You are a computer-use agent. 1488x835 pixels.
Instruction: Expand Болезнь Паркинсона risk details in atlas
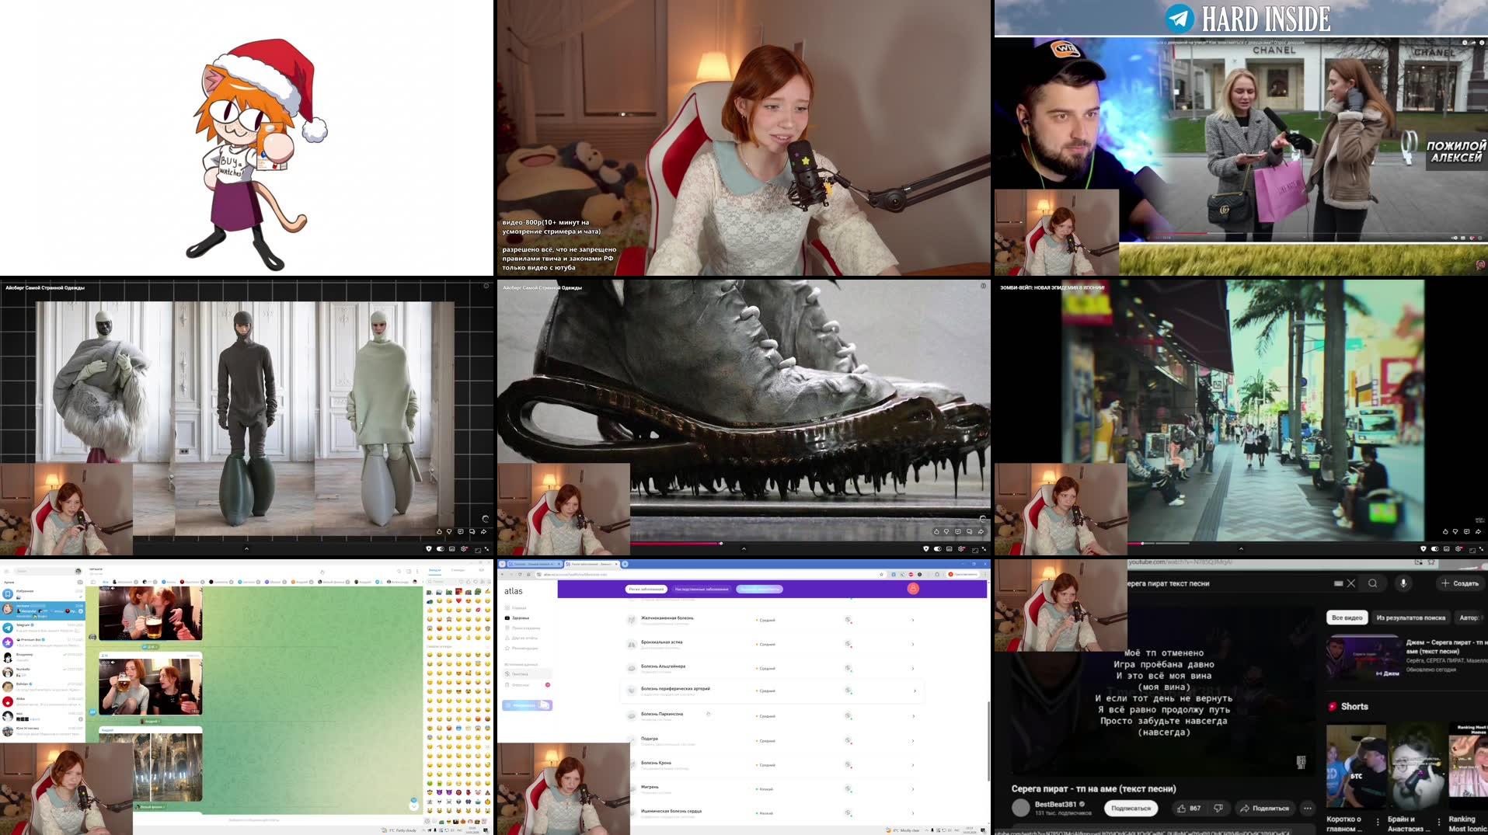(914, 713)
